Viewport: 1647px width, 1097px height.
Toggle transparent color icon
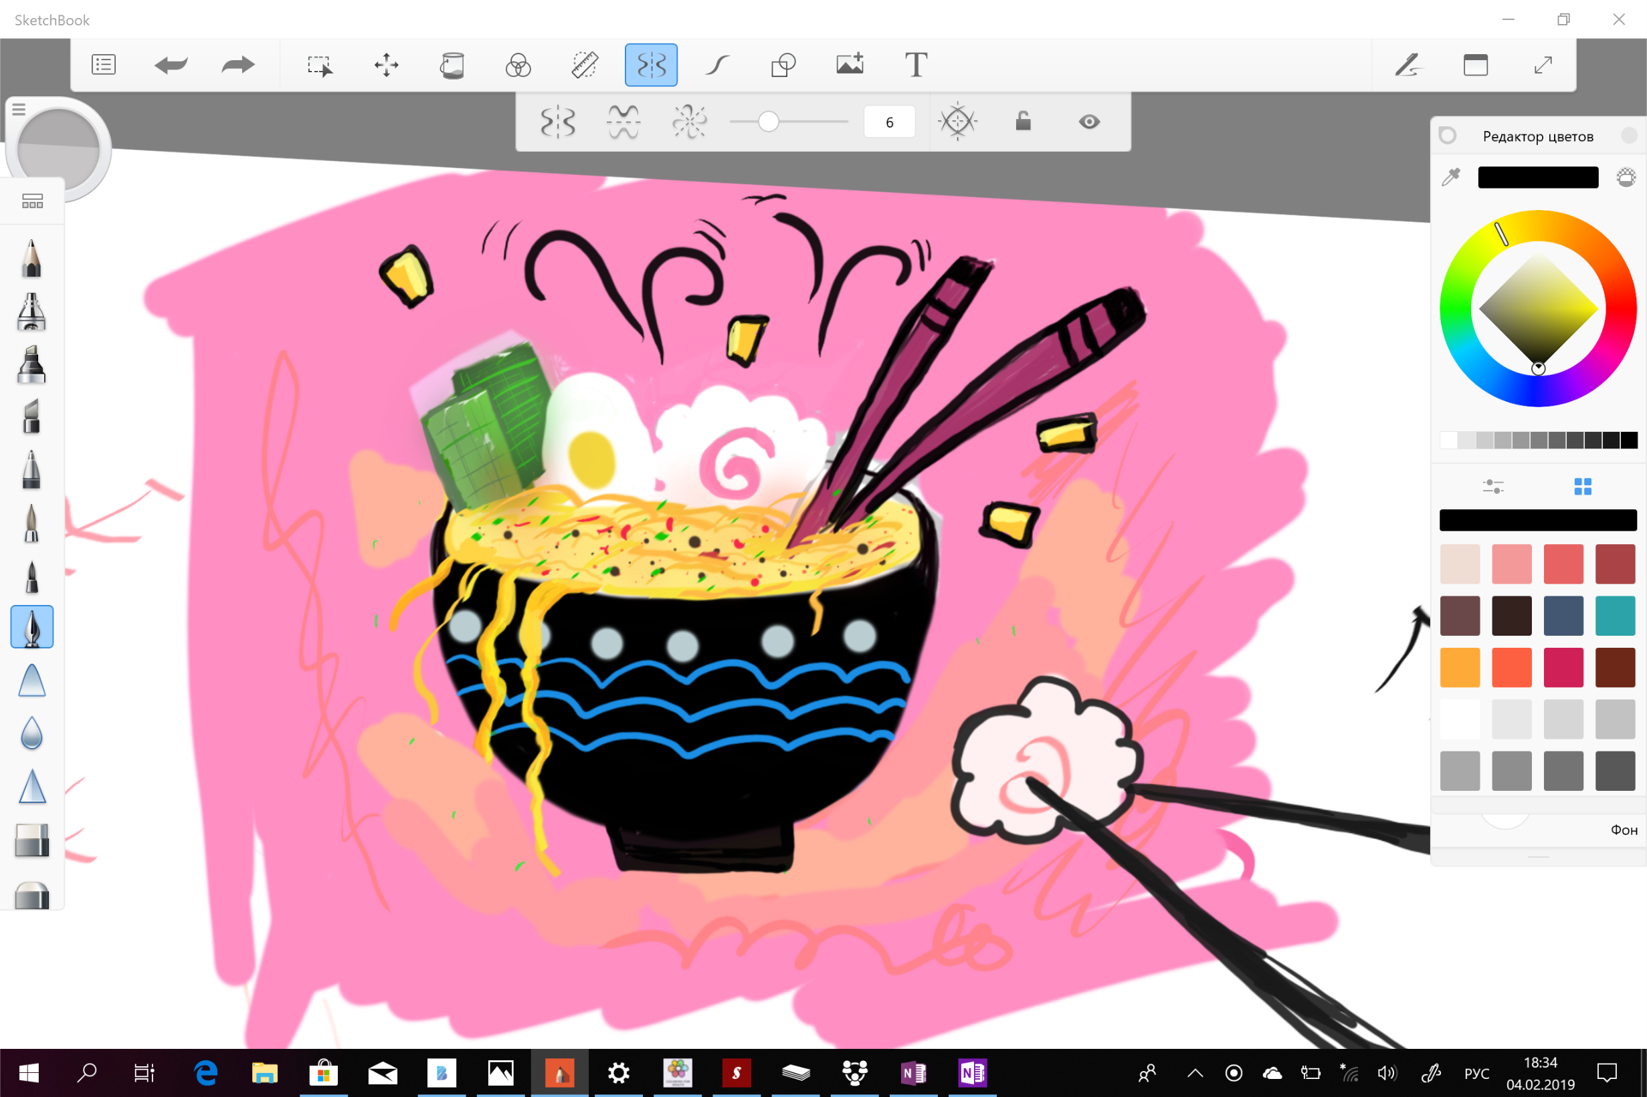click(1626, 177)
